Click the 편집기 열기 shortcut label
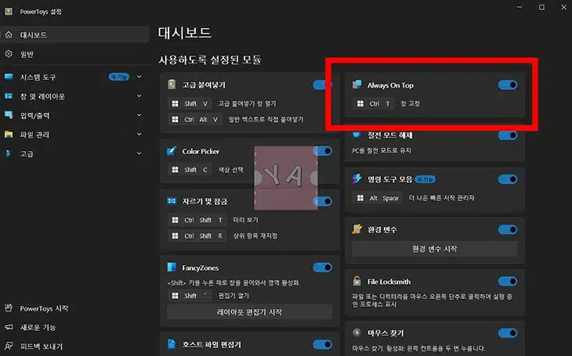The width and height of the screenshot is (572, 356). click(234, 296)
